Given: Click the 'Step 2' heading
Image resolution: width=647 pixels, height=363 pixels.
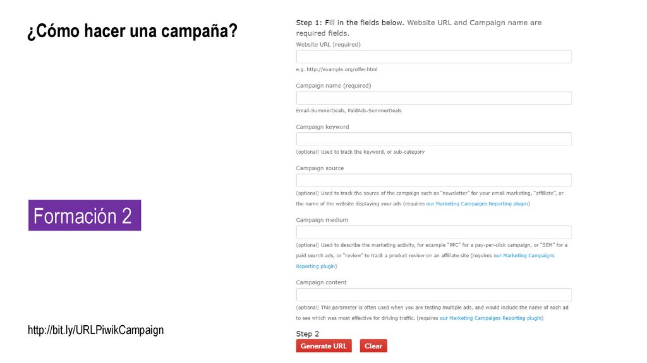Looking at the screenshot, I should (308, 334).
